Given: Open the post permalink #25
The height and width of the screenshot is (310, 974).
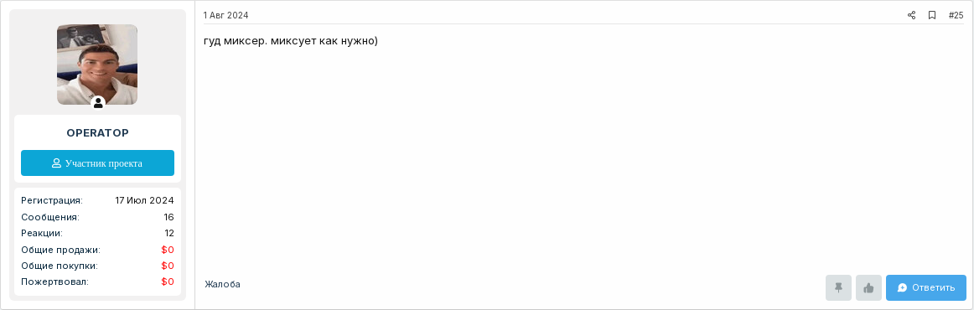Looking at the screenshot, I should click(x=956, y=16).
